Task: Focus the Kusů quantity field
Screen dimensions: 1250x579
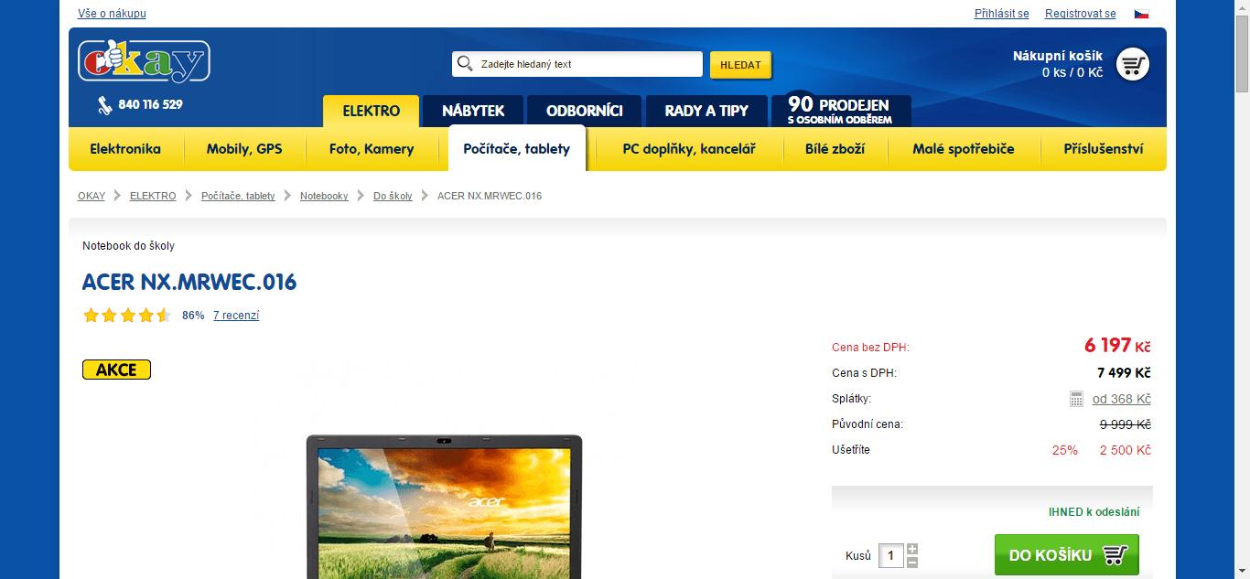Action: (x=891, y=555)
